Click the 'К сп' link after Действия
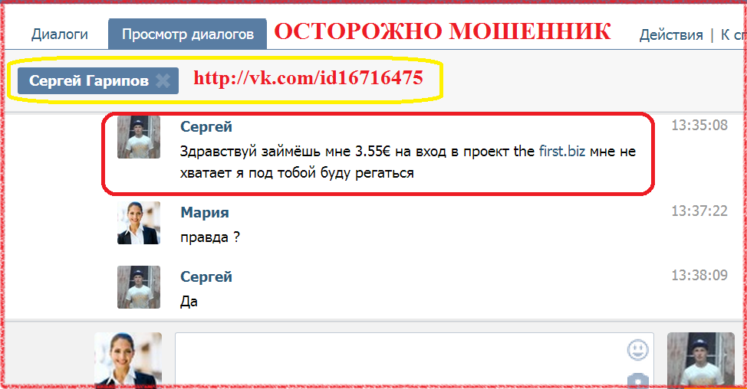747x389 pixels. [732, 34]
